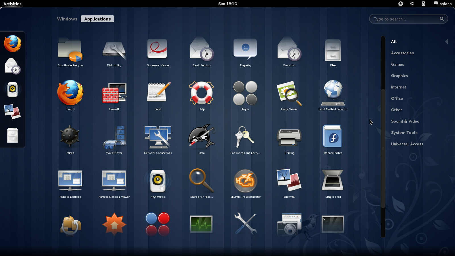Select the System Tools category
Image resolution: width=455 pixels, height=256 pixels.
click(x=404, y=133)
